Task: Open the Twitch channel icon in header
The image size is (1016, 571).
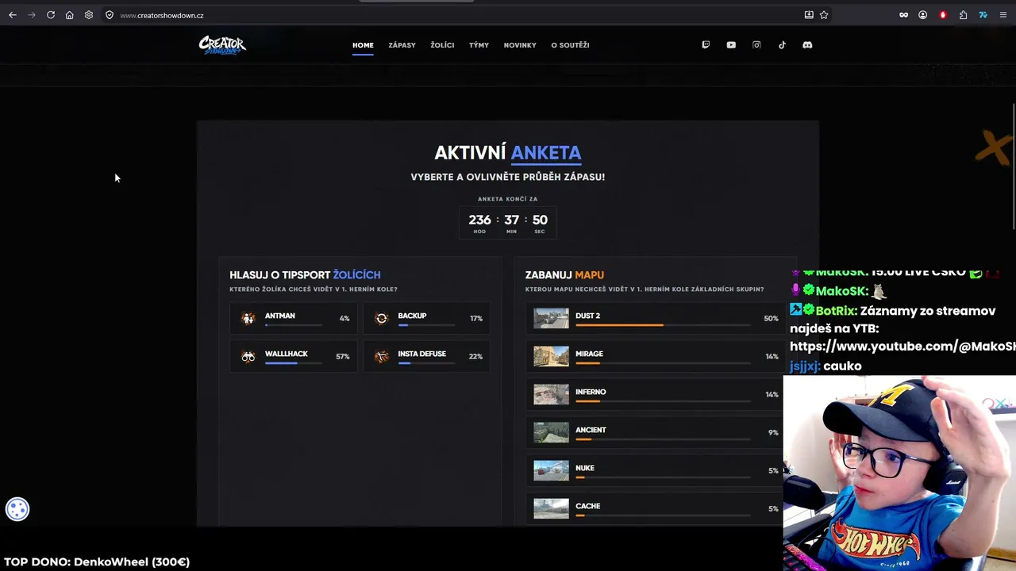Action: coord(706,45)
